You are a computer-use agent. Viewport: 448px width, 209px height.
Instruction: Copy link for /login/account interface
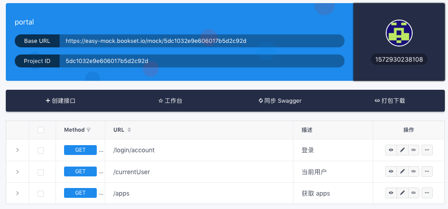pyautogui.click(x=414, y=150)
